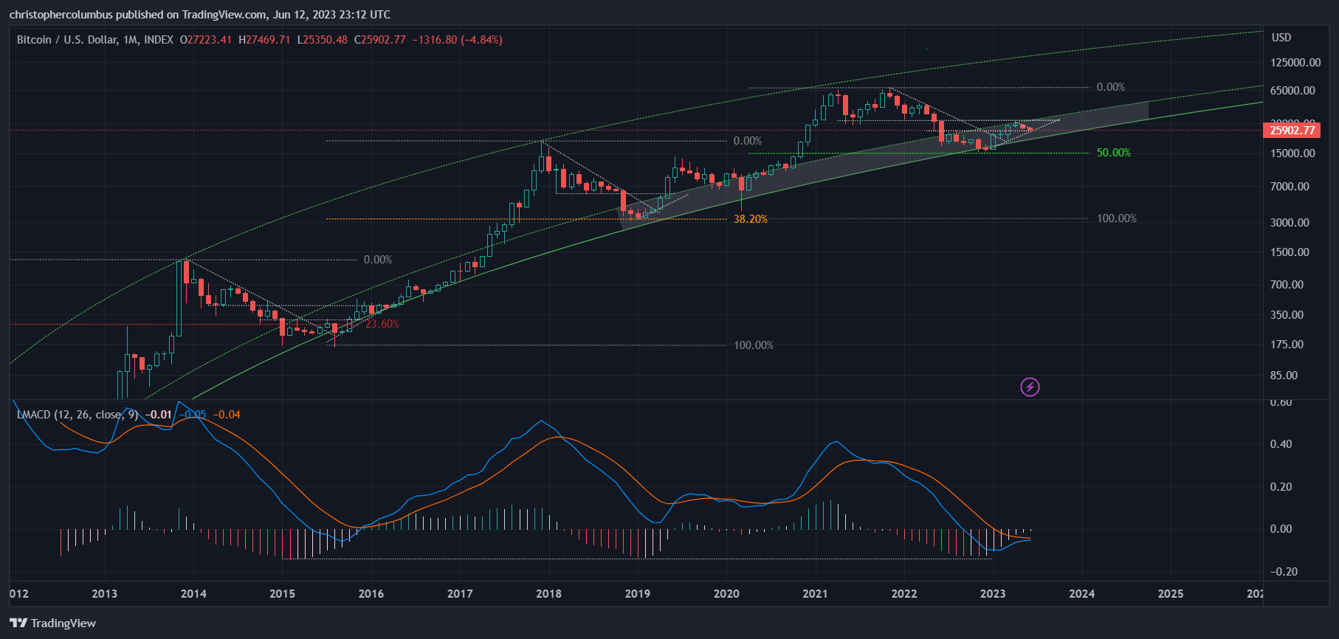Image resolution: width=1339 pixels, height=639 pixels.
Task: Click the orange -0.04 signal value in legend
Action: pos(227,415)
